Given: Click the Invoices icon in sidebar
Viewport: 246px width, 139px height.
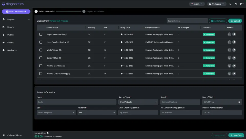Looking at the screenshot, I should 4,35.
